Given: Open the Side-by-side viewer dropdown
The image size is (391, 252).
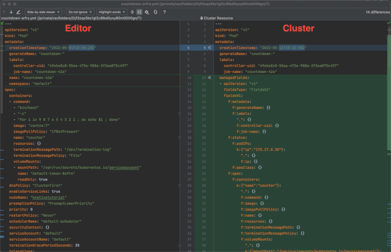Looking at the screenshot, I should [43, 12].
